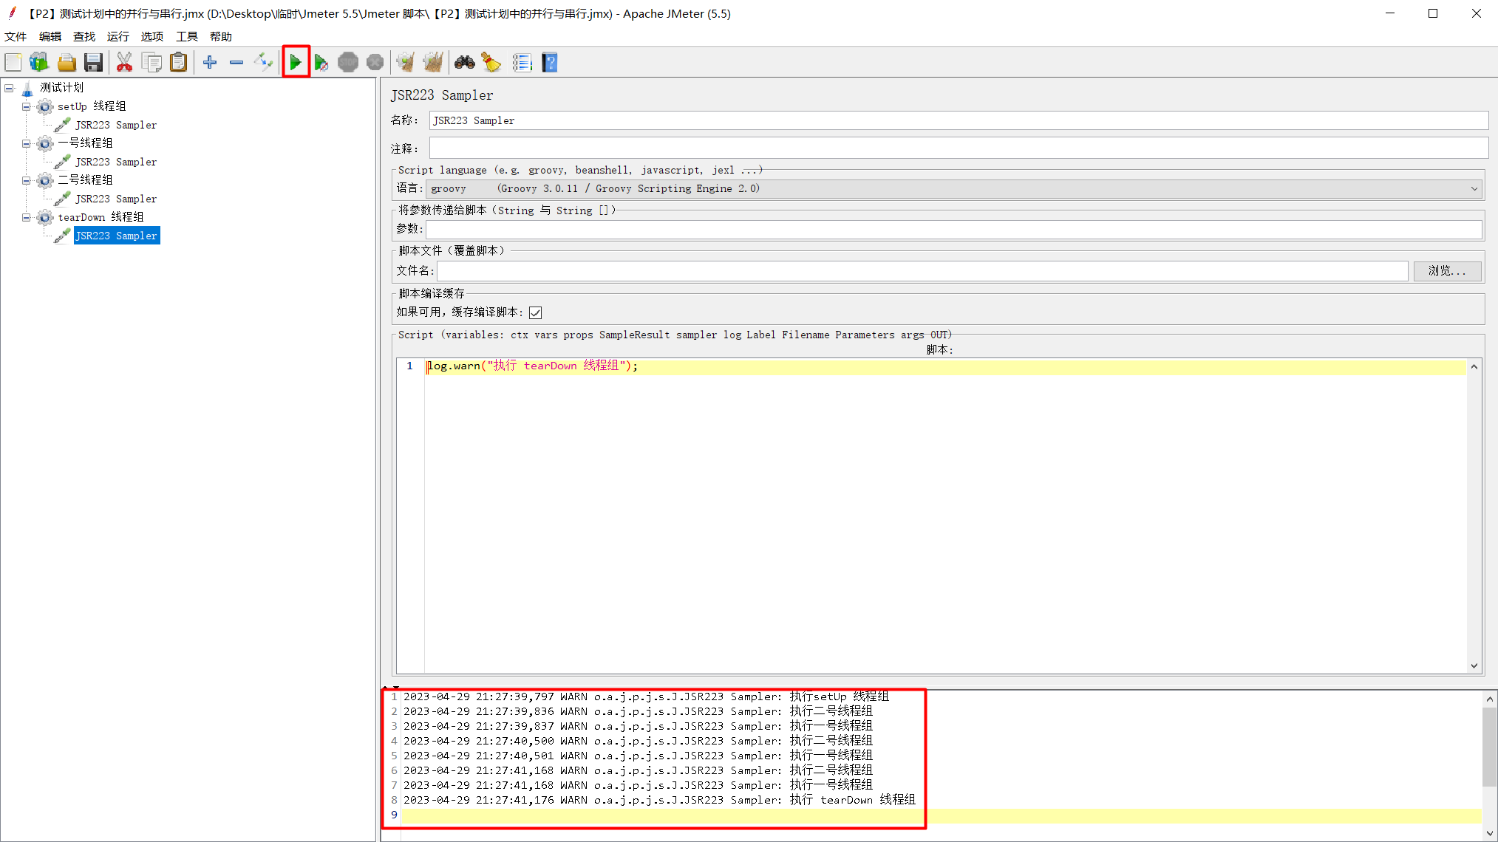Click Start no pauses icon
The image size is (1498, 842).
click(321, 63)
